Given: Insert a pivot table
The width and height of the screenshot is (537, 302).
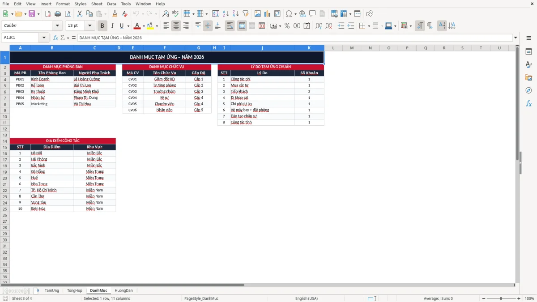Looking at the screenshot, I should click(277, 14).
